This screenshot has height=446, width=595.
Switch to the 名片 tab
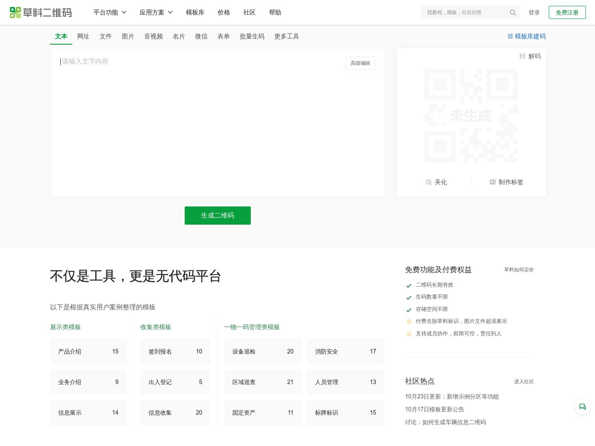click(x=179, y=36)
